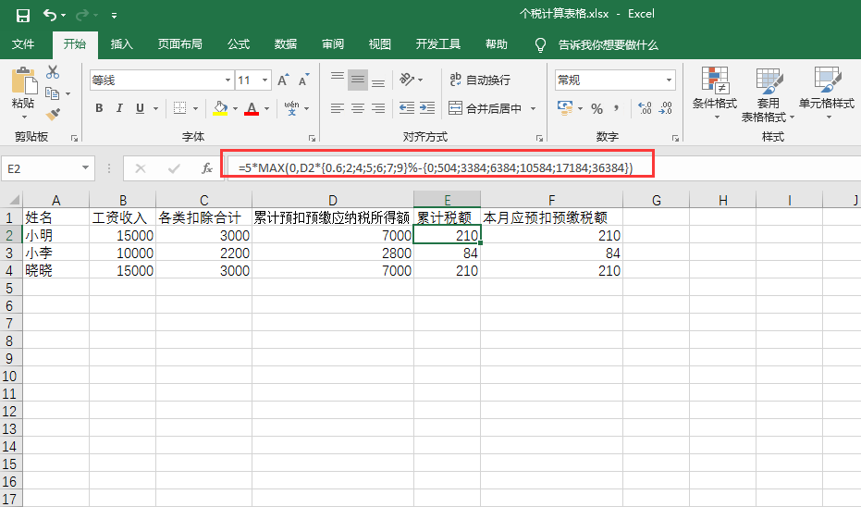The image size is (861, 507).
Task: Toggle 自动换行 wrap text
Action: click(478, 80)
